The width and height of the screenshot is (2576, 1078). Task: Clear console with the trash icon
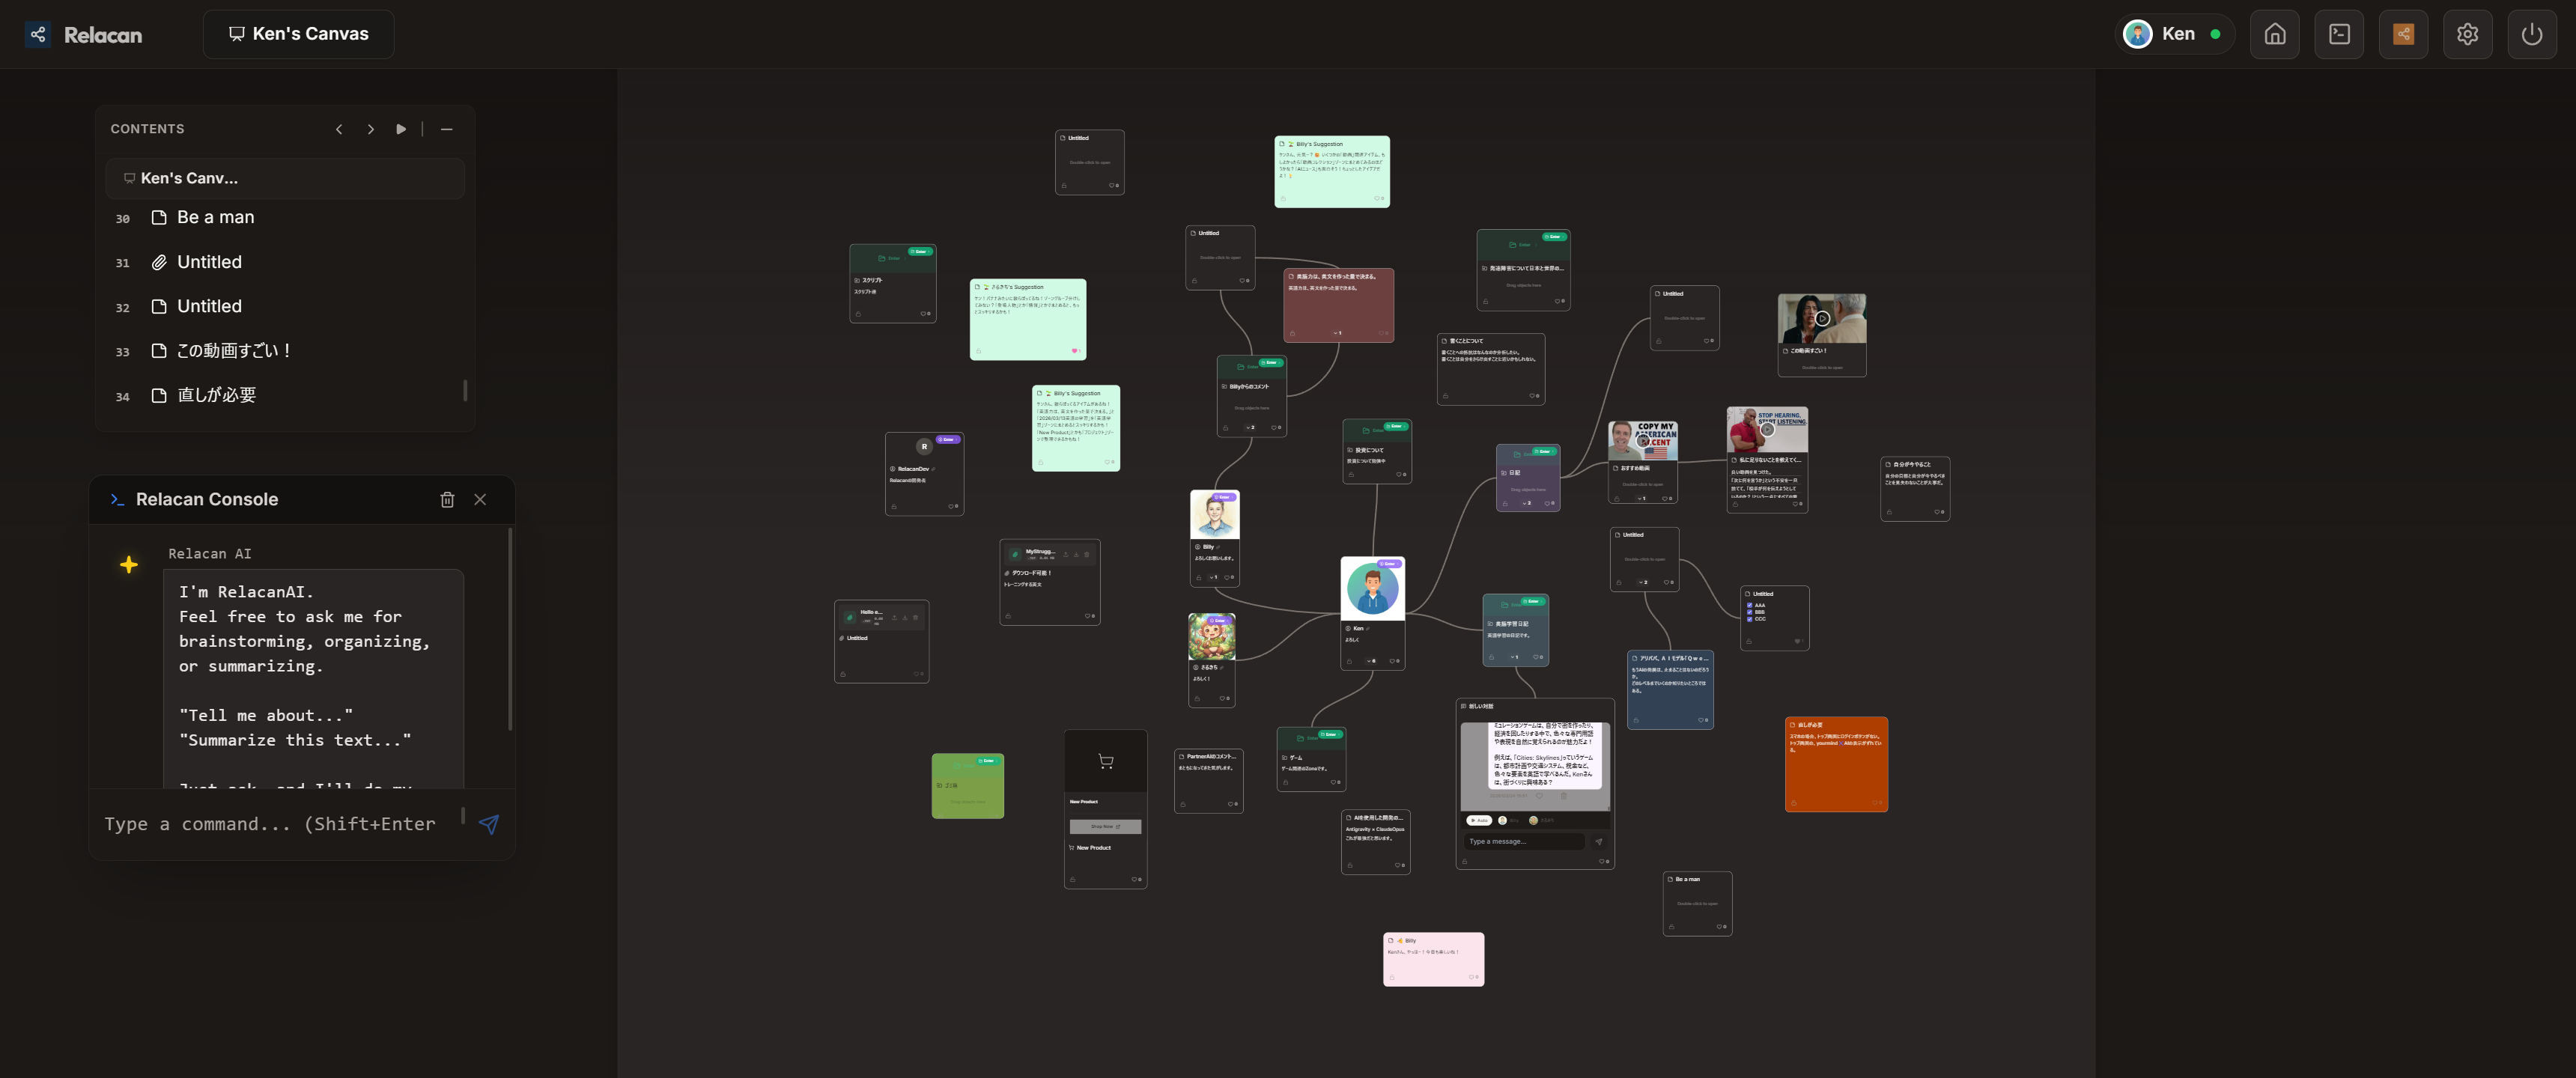tap(447, 499)
